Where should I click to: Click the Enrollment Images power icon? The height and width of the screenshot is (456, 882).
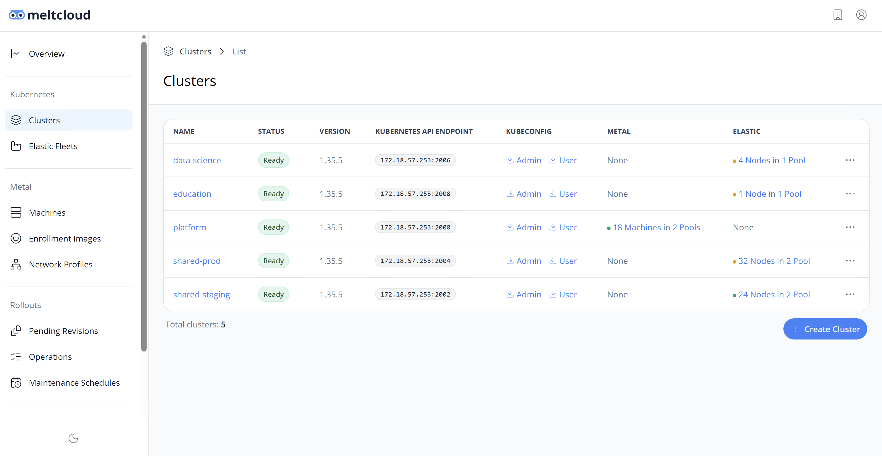(16, 238)
